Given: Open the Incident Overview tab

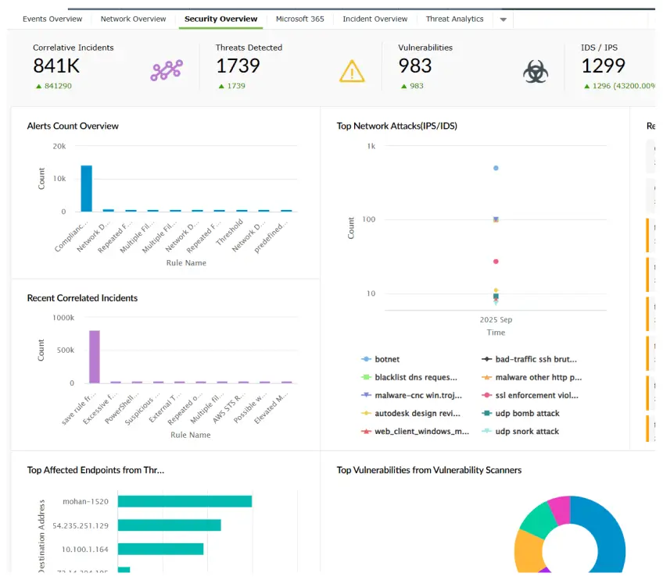Looking at the screenshot, I should pos(375,19).
